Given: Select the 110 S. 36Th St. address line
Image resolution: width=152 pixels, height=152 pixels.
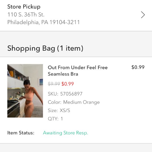Looking at the screenshot, I should (26, 14).
